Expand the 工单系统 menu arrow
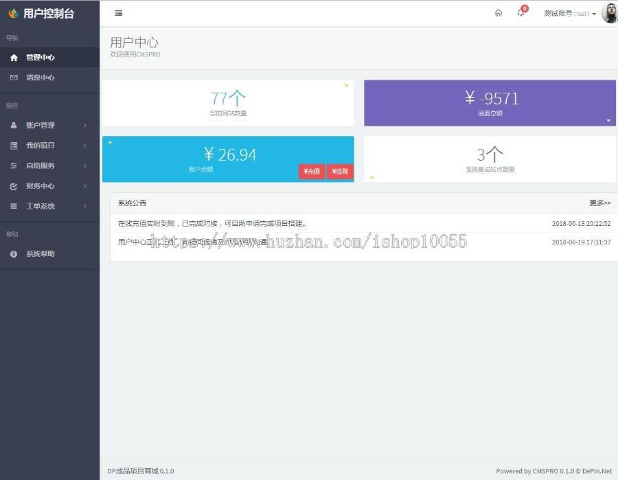 click(85, 206)
